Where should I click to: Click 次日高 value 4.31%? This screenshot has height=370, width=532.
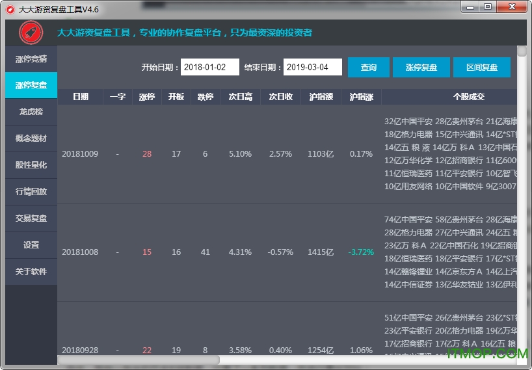coord(240,252)
